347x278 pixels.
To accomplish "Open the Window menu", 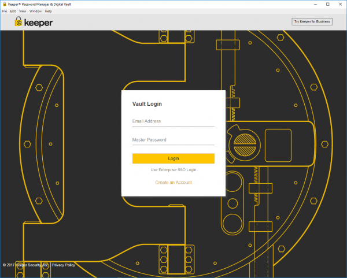I will (x=35, y=11).
